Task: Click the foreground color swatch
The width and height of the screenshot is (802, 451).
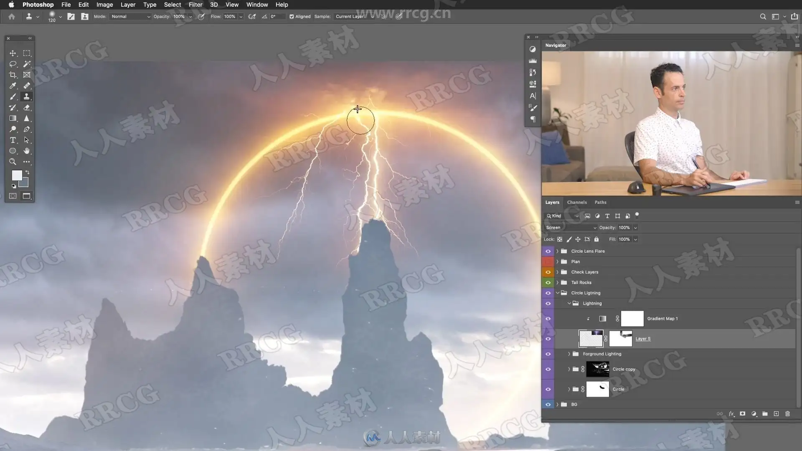Action: click(x=17, y=175)
